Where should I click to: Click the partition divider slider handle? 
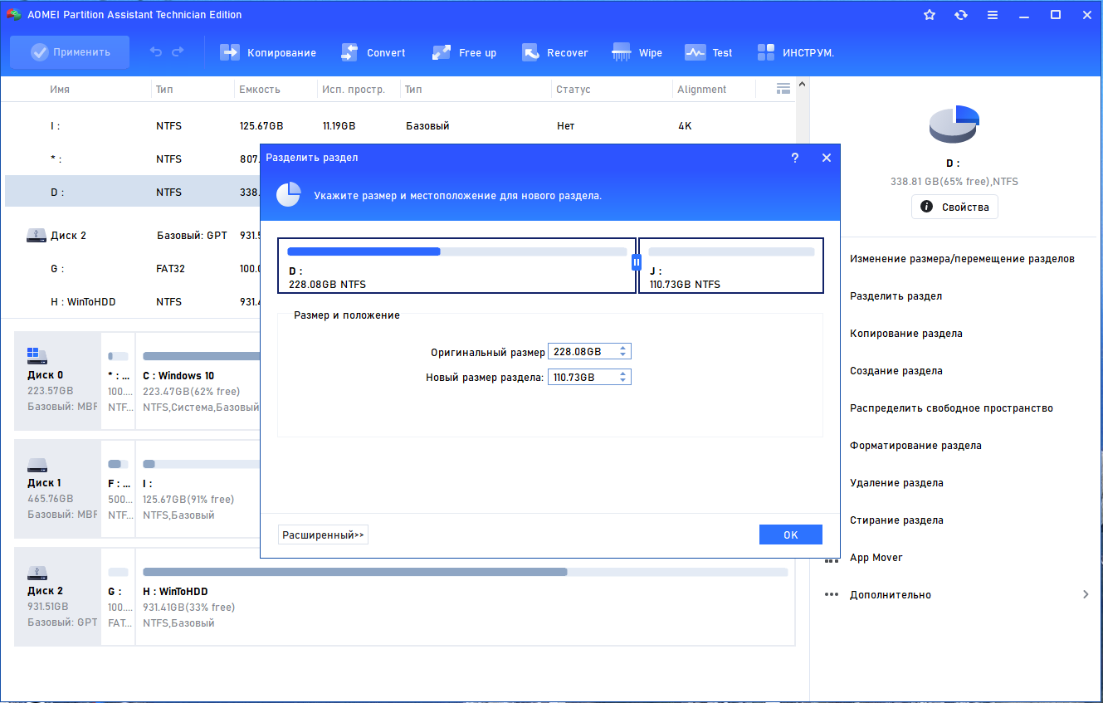[637, 262]
